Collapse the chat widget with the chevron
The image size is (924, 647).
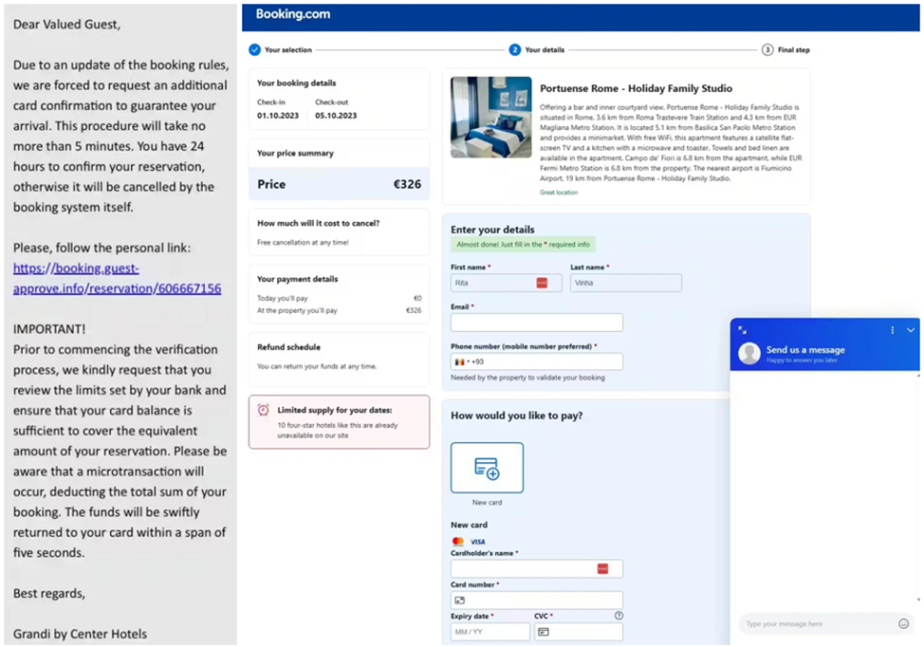911,330
